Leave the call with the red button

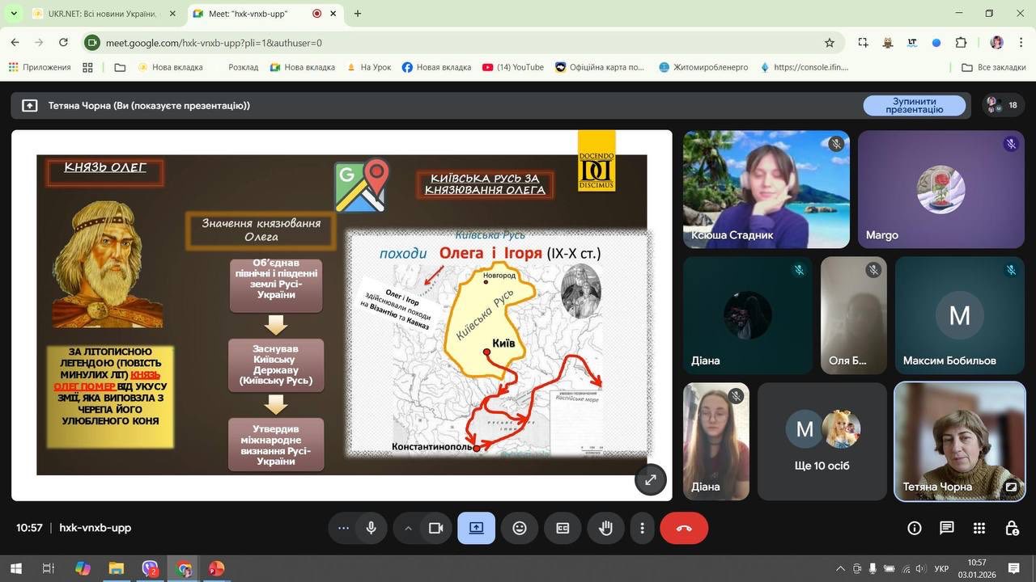[x=684, y=528]
